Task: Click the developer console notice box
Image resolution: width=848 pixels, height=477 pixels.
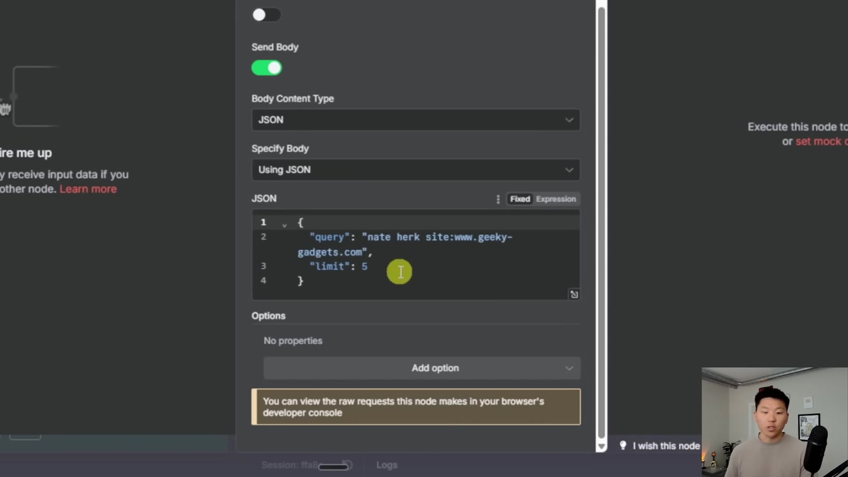Action: pos(416,407)
